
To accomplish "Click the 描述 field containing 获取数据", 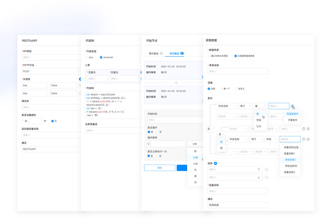I will 238,205.
